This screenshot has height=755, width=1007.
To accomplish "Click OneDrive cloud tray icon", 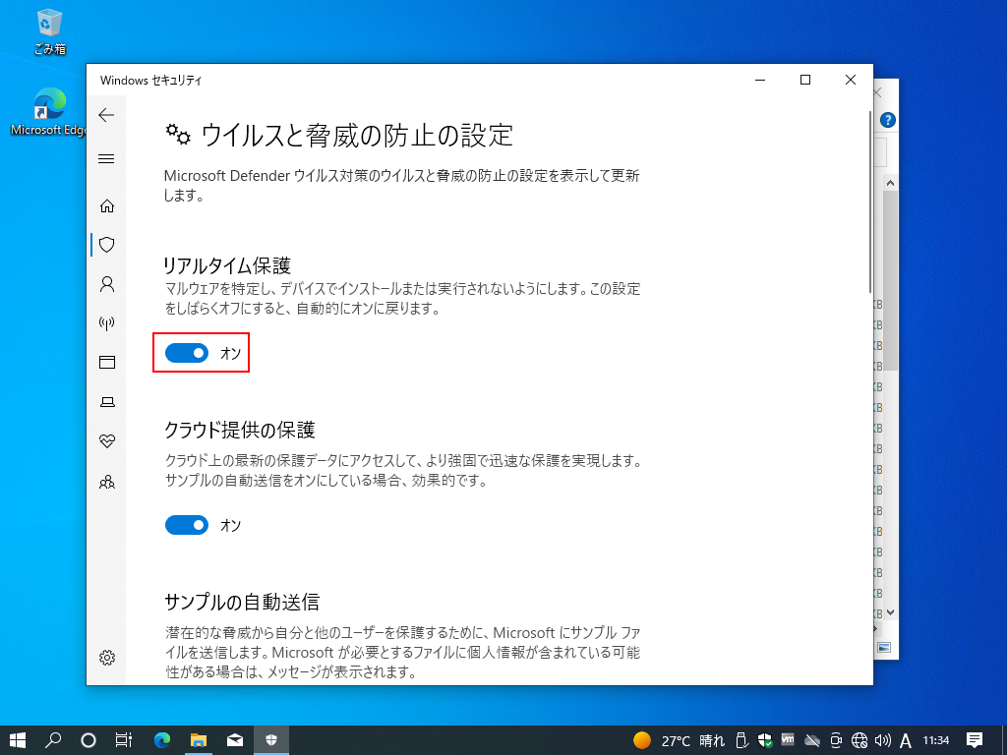I will (x=811, y=740).
